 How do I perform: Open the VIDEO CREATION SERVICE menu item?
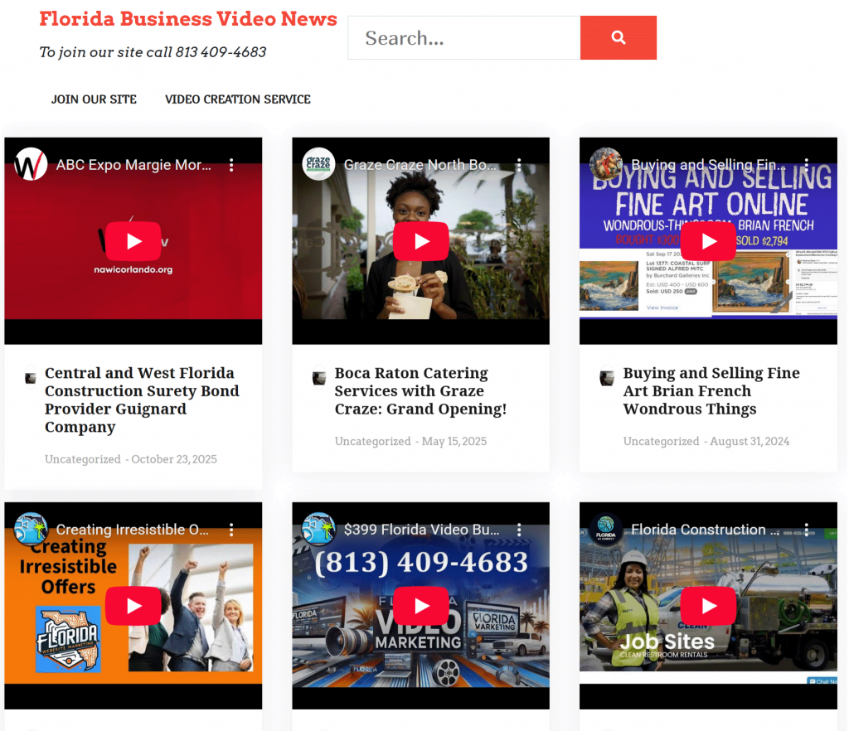238,99
